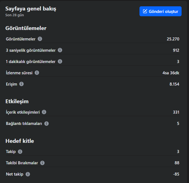This screenshot has width=189, height=183.
Task: Click the Takibi Bırakmalar label text
Action: 22,163
